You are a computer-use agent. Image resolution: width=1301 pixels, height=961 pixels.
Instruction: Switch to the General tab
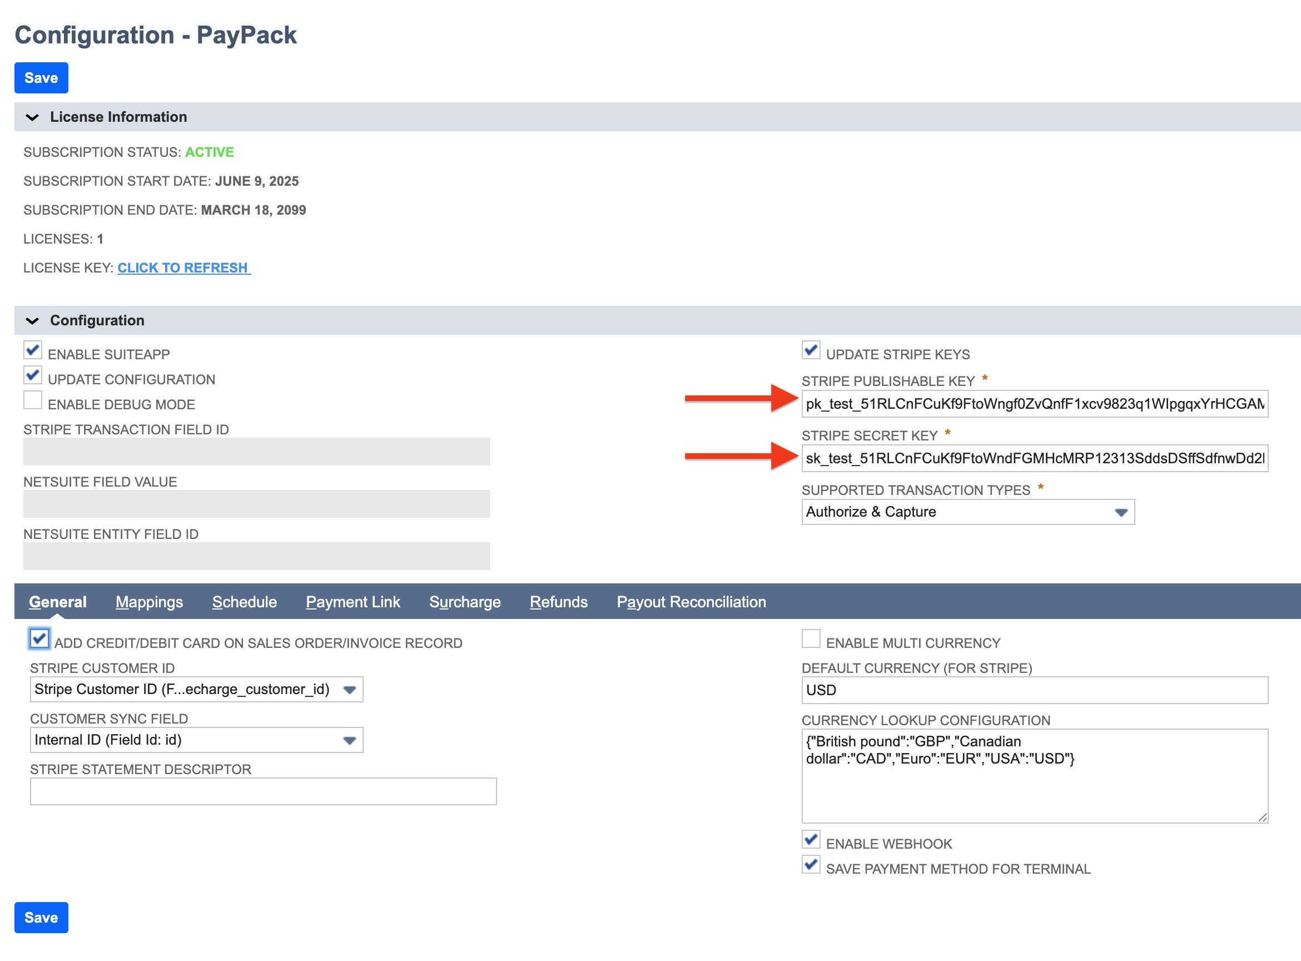pos(58,602)
